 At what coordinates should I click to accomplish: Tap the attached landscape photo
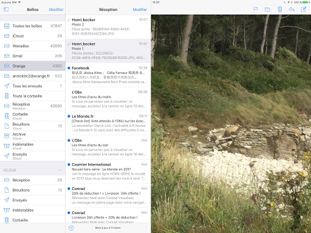(x=231, y=124)
